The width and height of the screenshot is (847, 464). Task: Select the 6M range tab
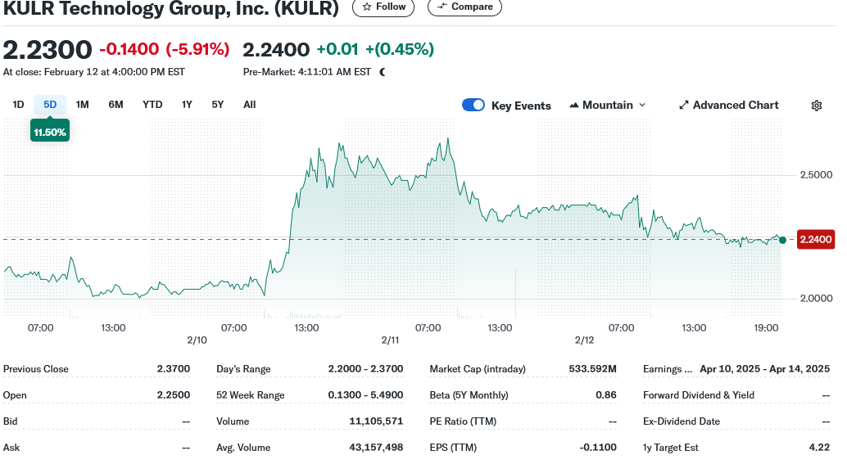click(115, 105)
